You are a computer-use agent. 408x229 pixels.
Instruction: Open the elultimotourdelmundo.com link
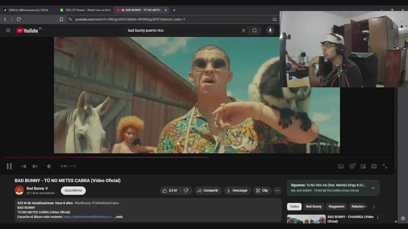pyautogui.click(x=88, y=217)
